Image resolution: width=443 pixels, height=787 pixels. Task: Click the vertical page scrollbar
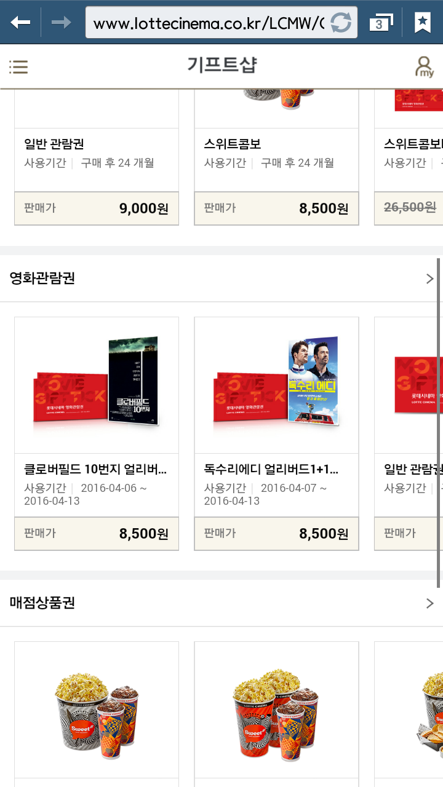[x=439, y=423]
